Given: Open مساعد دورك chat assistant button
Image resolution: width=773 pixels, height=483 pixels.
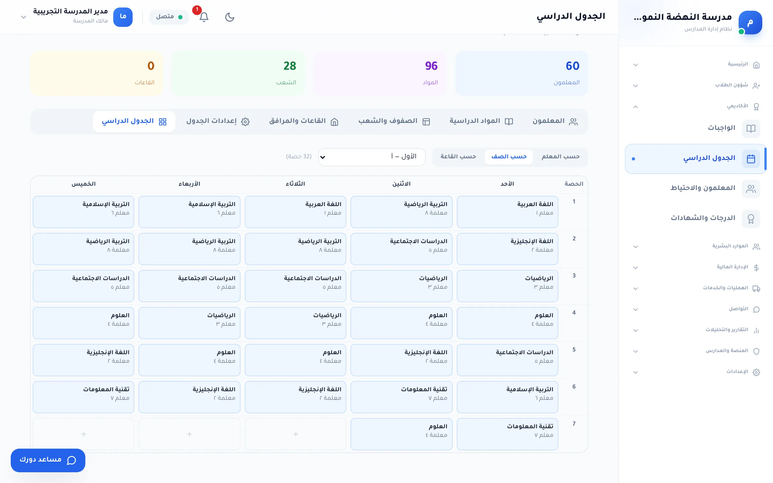Looking at the screenshot, I should pyautogui.click(x=48, y=460).
